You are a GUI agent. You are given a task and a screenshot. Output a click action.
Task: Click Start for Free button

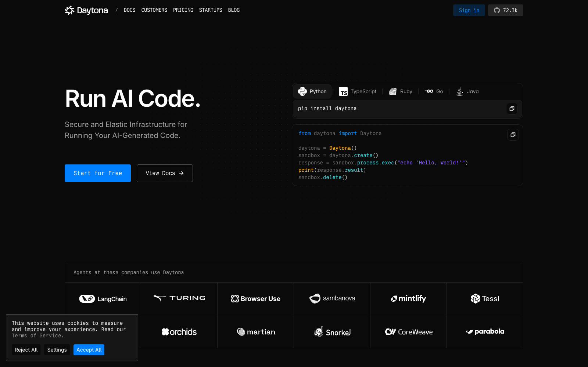(98, 173)
